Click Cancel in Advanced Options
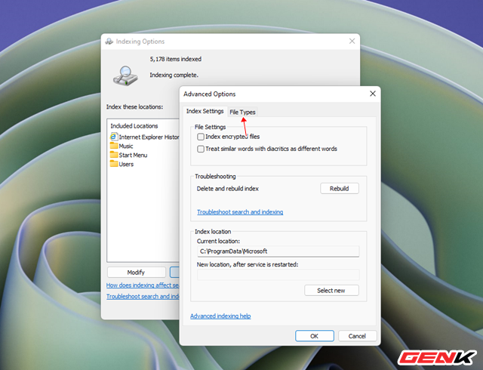Viewport: 483px width, 370px height. pyautogui.click(x=357, y=336)
